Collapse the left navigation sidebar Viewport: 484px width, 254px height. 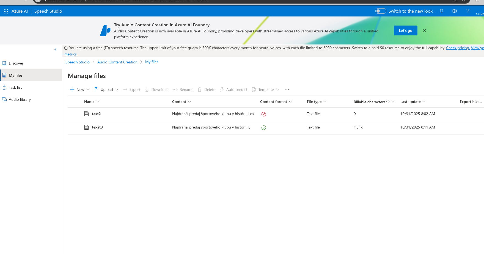pos(55,49)
